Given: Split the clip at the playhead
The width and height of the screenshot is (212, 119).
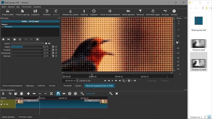Looking at the screenshot, I should (51, 94).
